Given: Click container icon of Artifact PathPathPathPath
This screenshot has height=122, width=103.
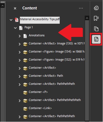Looking at the screenshot, I should (25, 101).
